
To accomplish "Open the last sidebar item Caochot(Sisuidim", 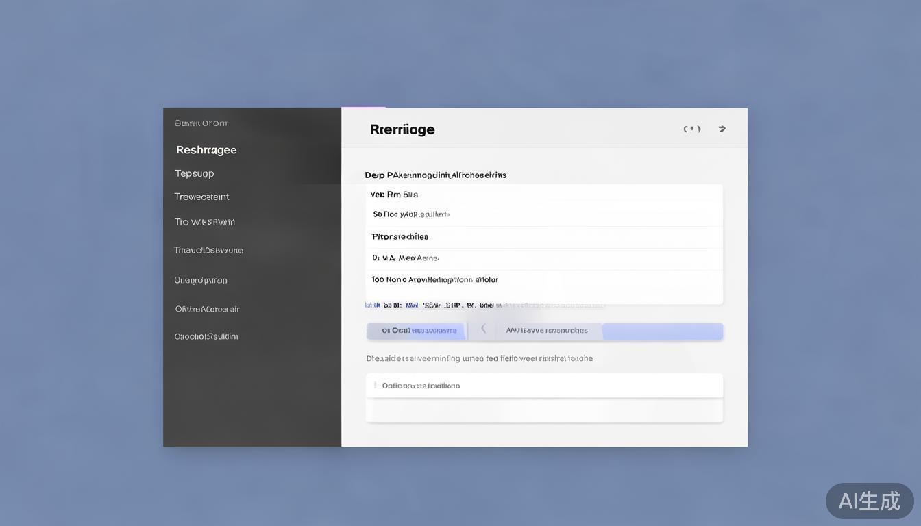I will pyautogui.click(x=206, y=336).
